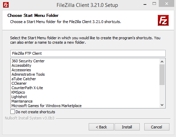Viewport: 176px width, 137px height.
Task: Choose Microsoft Games for Windows Marketplace
Action: 47,106
